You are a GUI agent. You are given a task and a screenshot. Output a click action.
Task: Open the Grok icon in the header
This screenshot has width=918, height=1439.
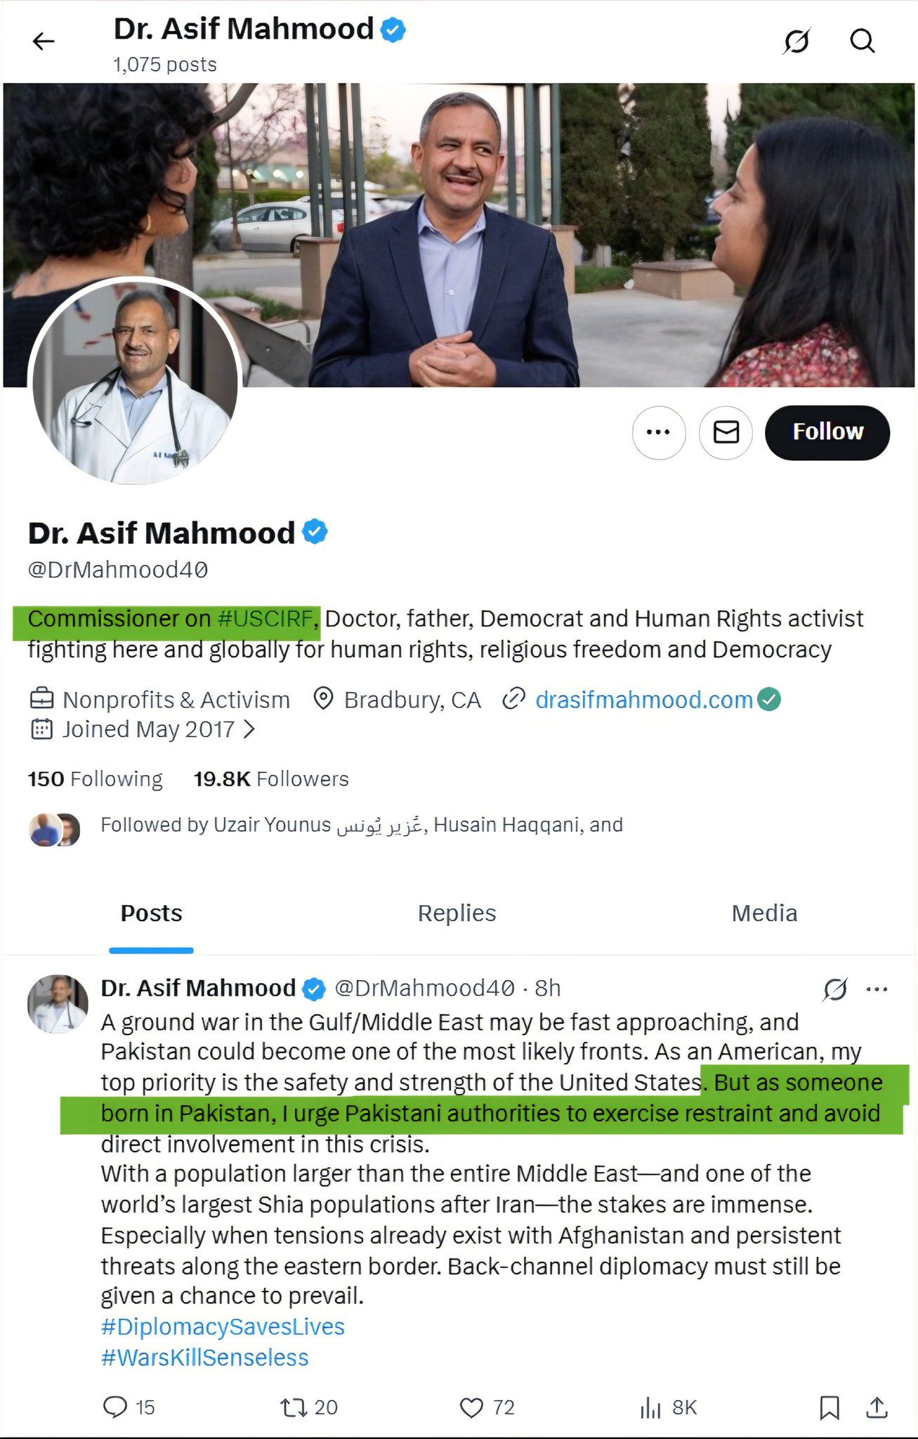(x=796, y=41)
